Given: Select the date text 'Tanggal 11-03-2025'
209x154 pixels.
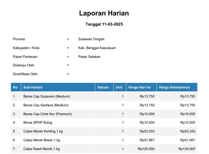Looking at the screenshot, I should point(104,24).
